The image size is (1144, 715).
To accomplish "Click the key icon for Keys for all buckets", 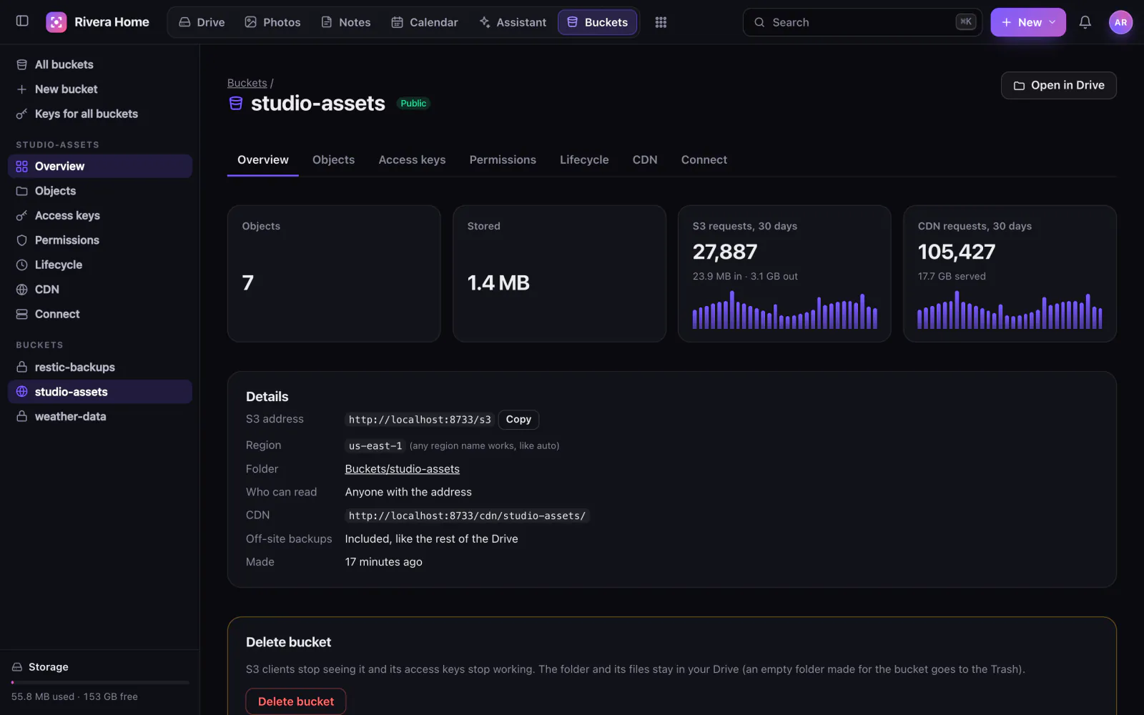I will pos(22,114).
